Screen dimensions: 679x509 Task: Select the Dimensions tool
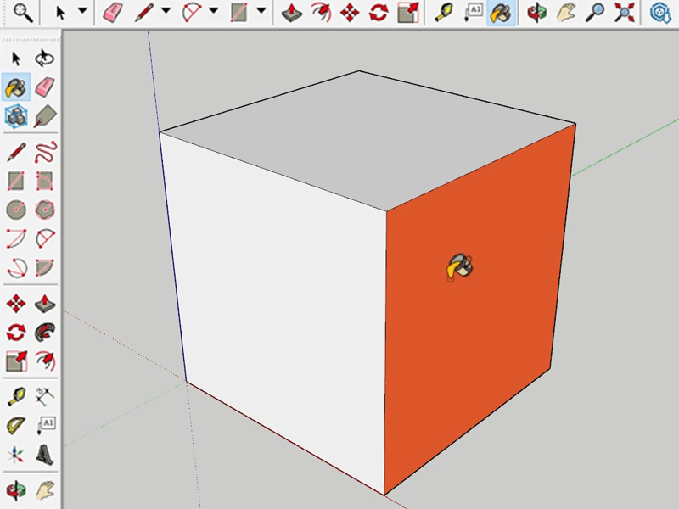(45, 396)
